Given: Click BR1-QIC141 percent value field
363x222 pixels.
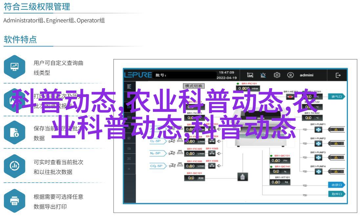Looking at the screenshot, I should pos(280,172).
